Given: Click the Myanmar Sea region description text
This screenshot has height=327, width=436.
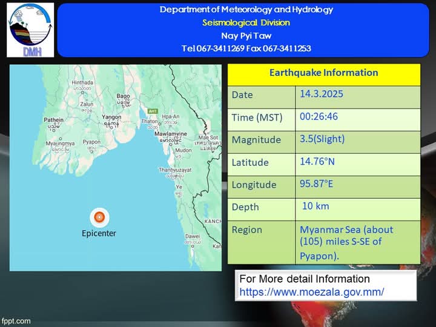Looking at the screenshot, I should [346, 242].
